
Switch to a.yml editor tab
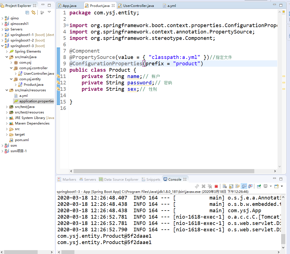tap(169, 6)
